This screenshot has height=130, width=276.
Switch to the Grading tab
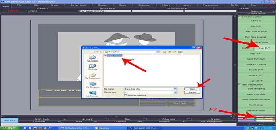pyautogui.click(x=244, y=8)
